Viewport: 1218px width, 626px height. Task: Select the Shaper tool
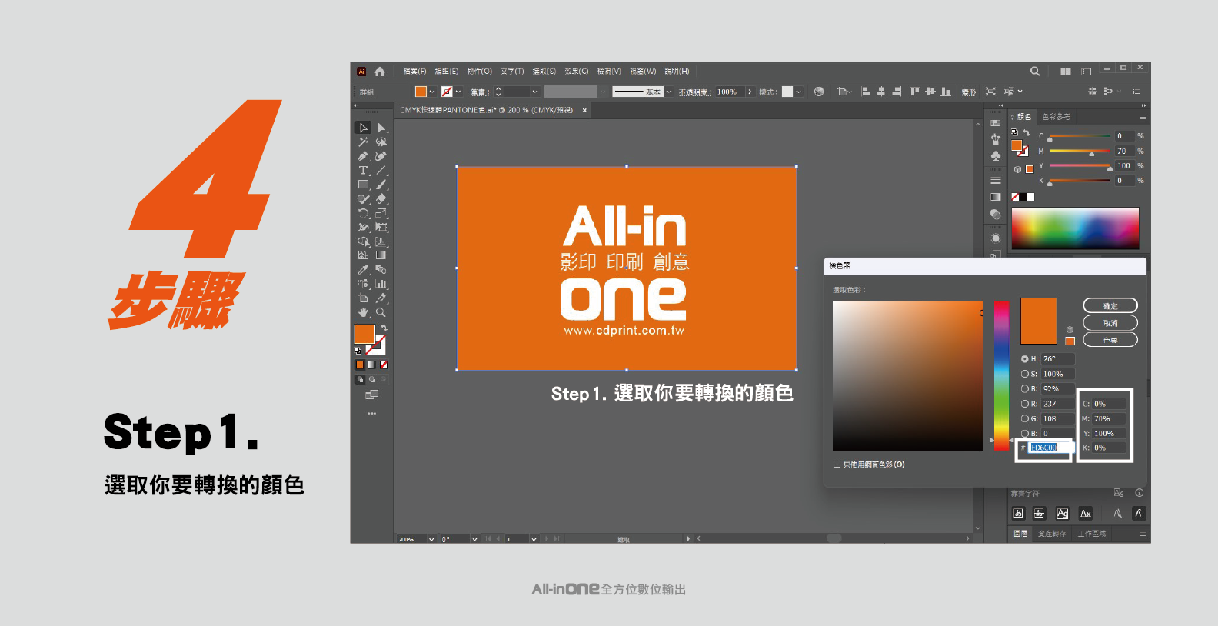(364, 198)
